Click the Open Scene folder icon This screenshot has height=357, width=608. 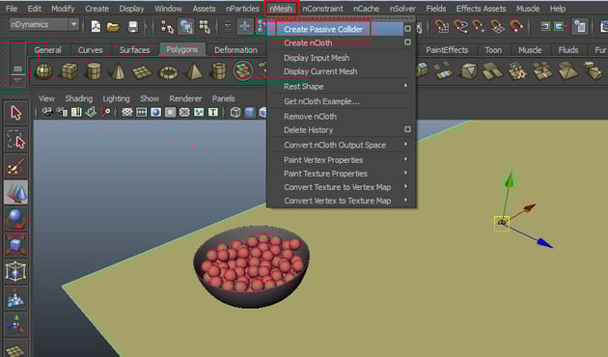click(x=113, y=27)
